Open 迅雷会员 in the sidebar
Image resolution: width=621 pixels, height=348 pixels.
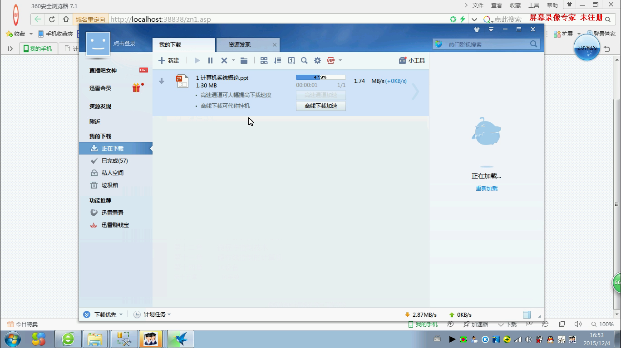[x=100, y=88]
